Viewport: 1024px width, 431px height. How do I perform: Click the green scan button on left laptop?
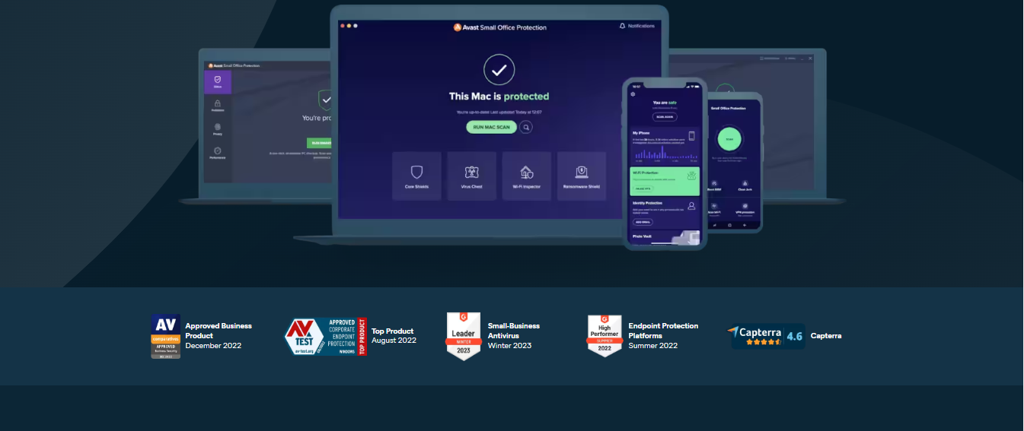pos(319,143)
